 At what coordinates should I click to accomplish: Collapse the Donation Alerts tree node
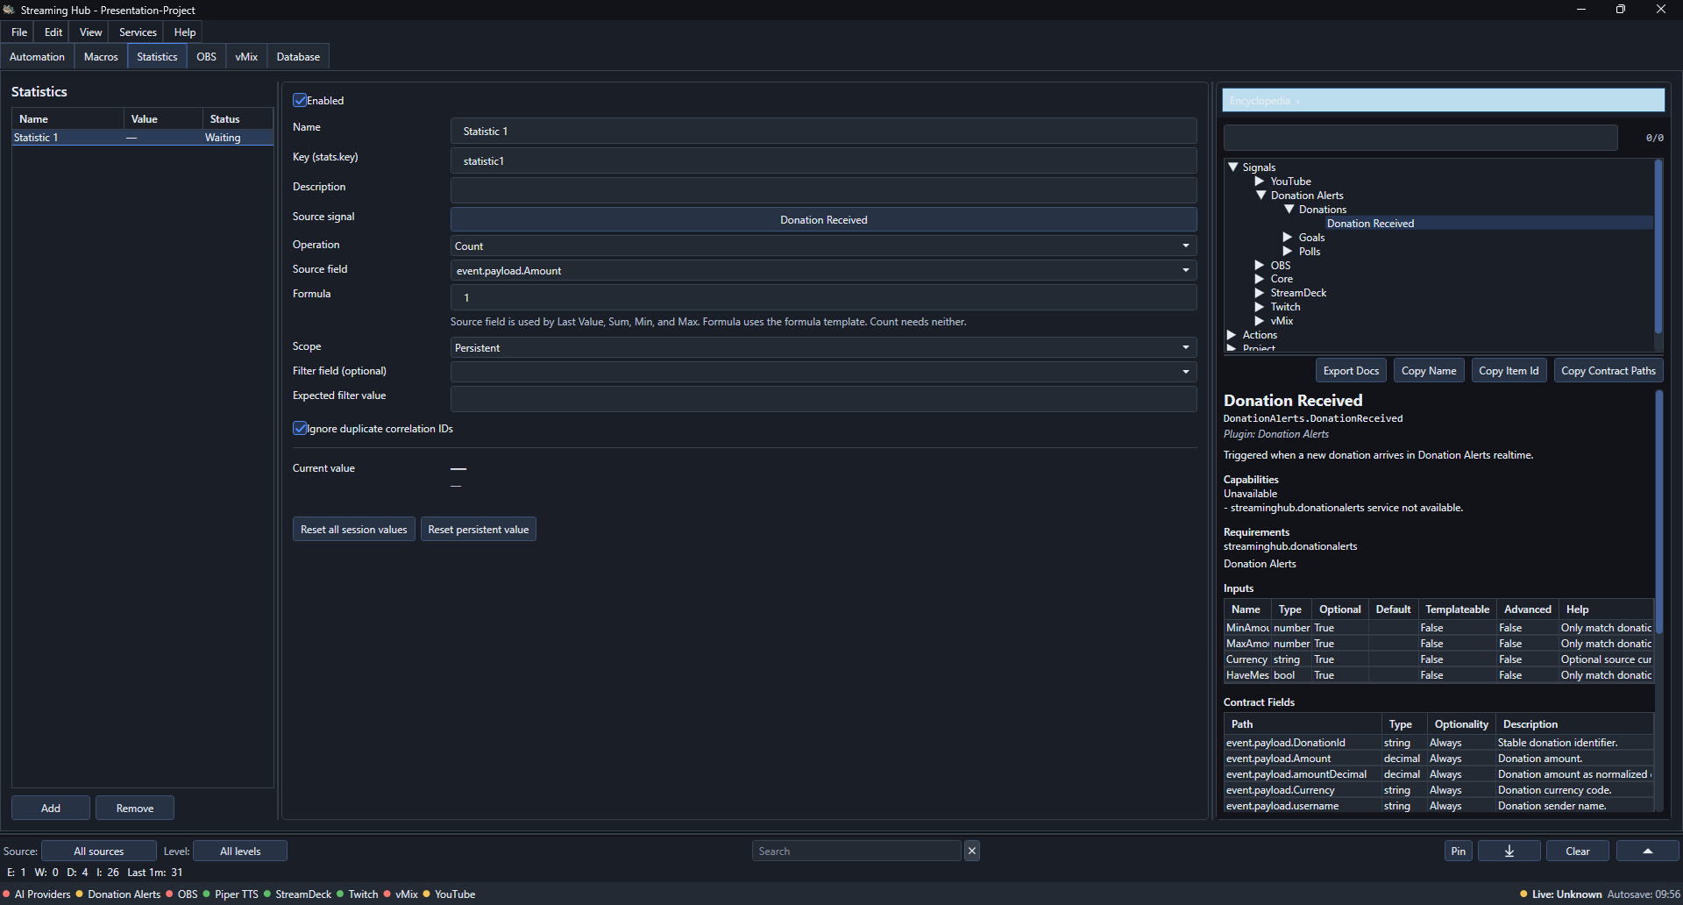coord(1260,195)
